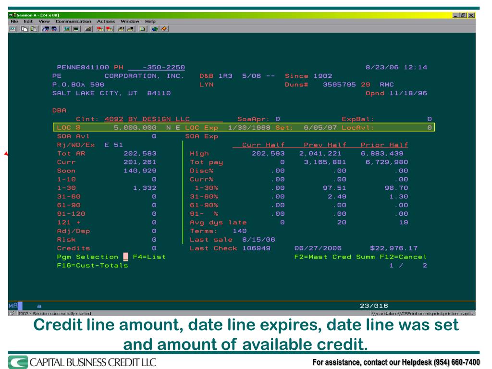Click the LocAvl label

pos(357,128)
